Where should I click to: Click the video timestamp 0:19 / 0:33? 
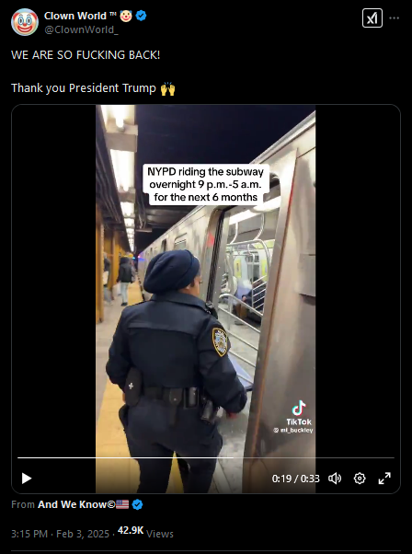(296, 479)
